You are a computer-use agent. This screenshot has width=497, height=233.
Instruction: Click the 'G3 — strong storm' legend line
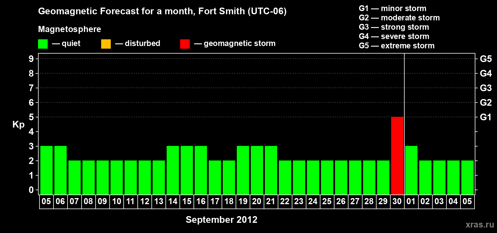coord(394,27)
